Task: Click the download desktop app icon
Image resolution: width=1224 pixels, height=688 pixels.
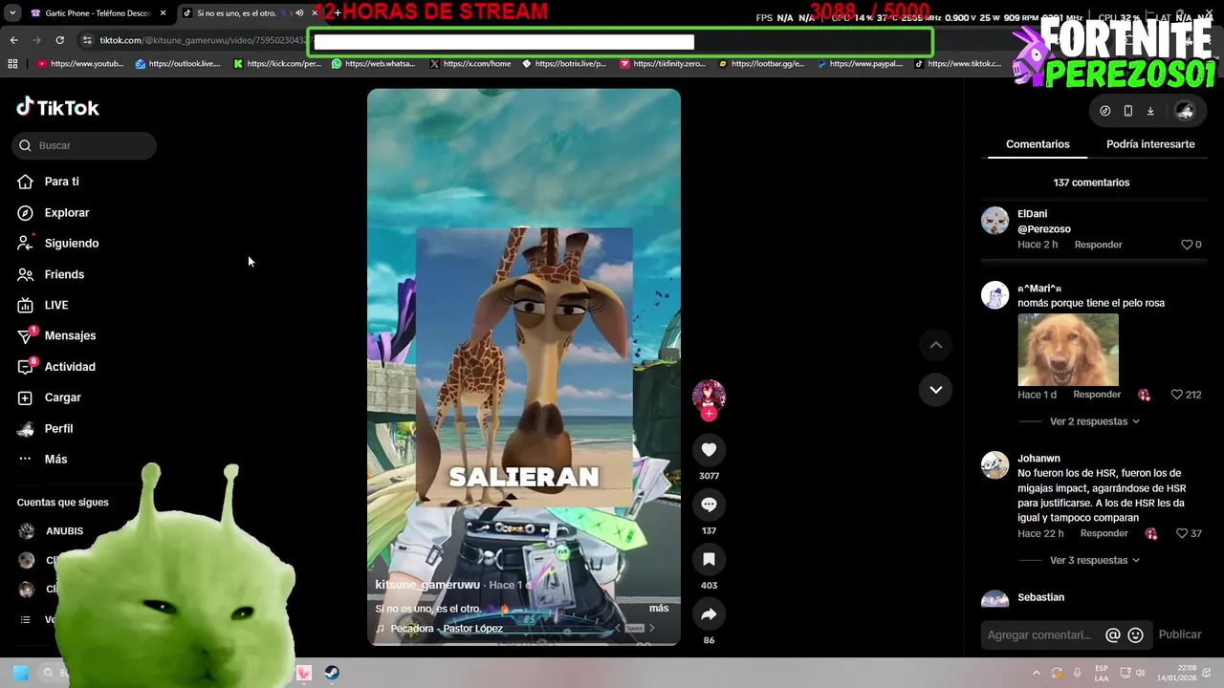Action: point(1150,111)
